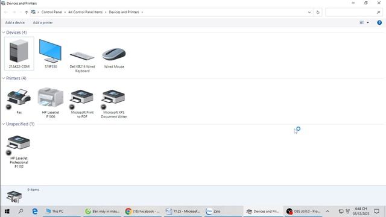Switch to OBS 30.0.0 taskbar window

point(303,212)
